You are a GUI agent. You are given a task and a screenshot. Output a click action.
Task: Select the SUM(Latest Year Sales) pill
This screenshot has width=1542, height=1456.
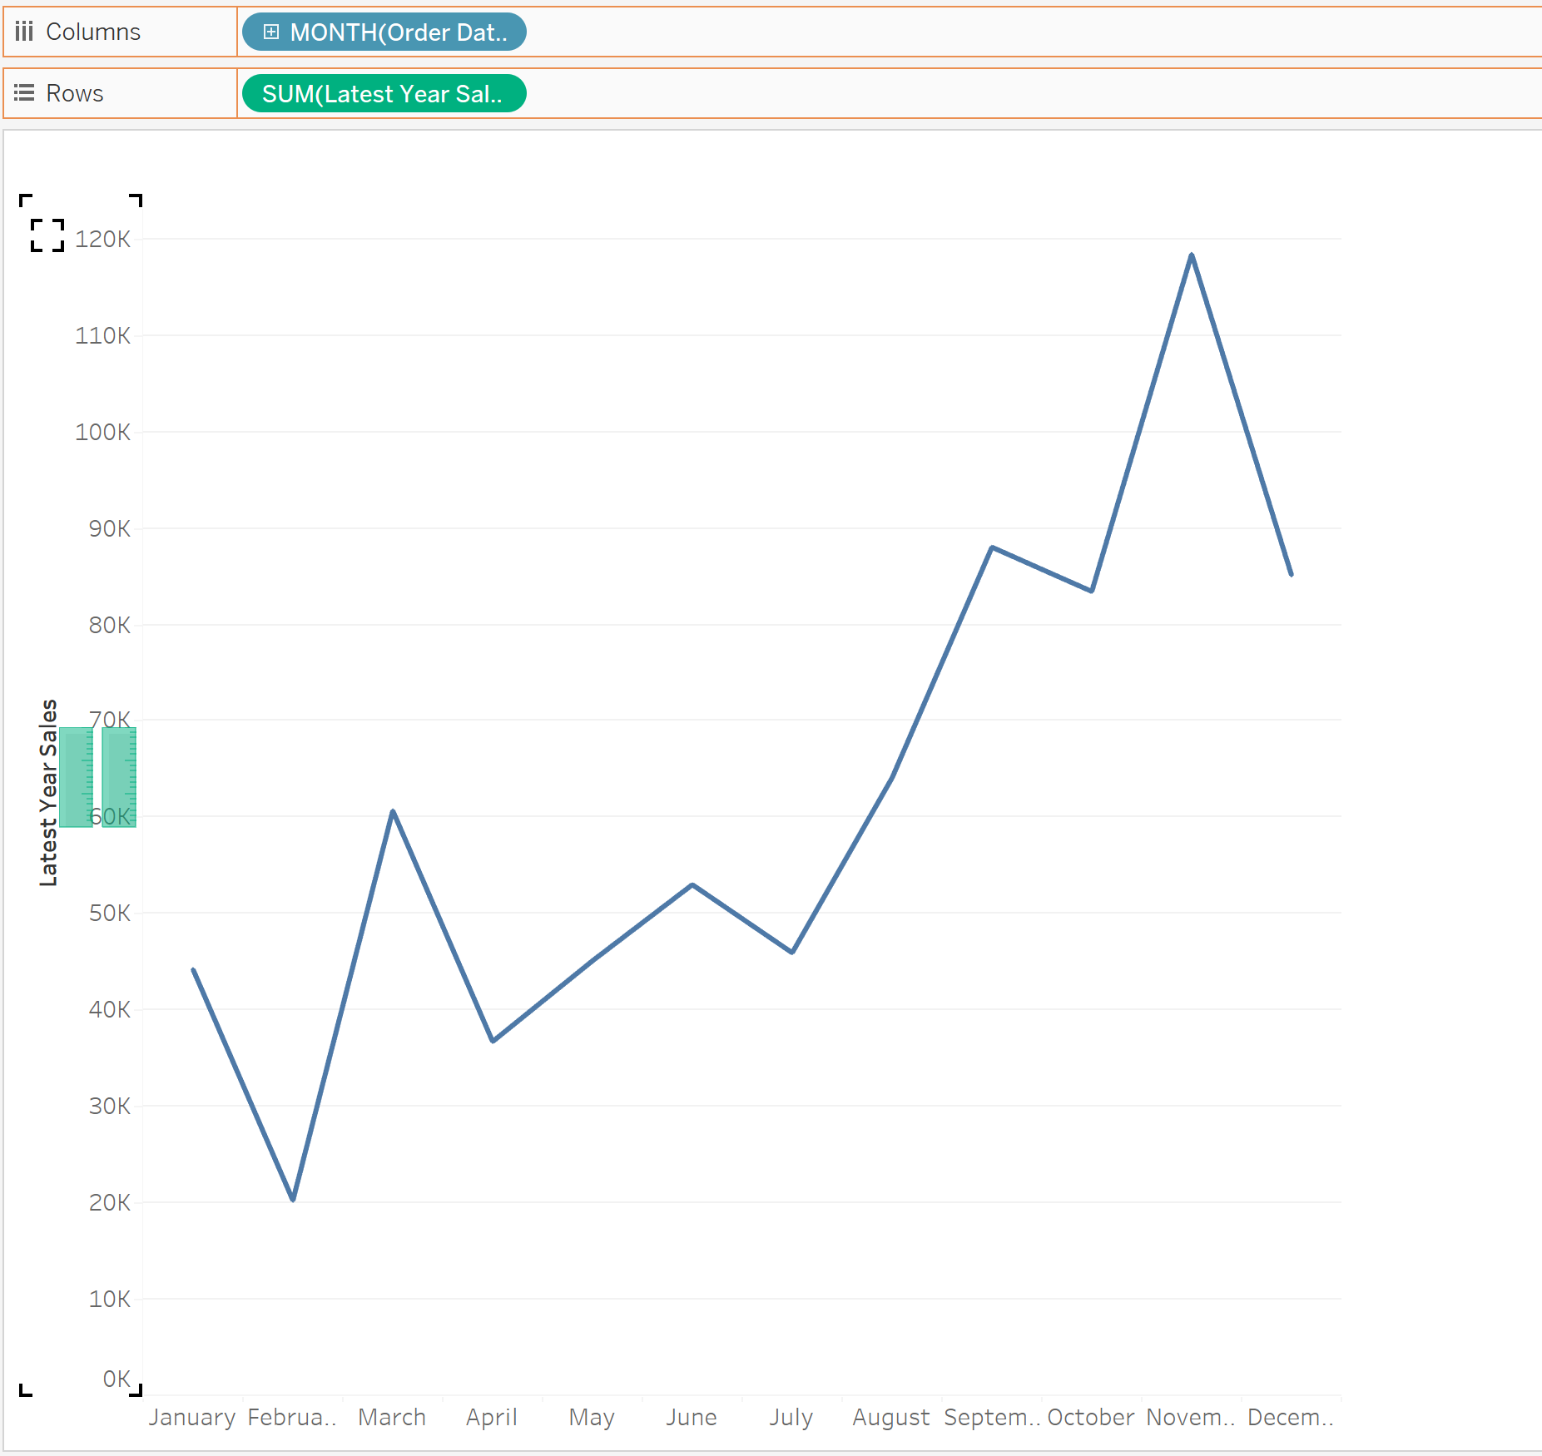coord(383,93)
